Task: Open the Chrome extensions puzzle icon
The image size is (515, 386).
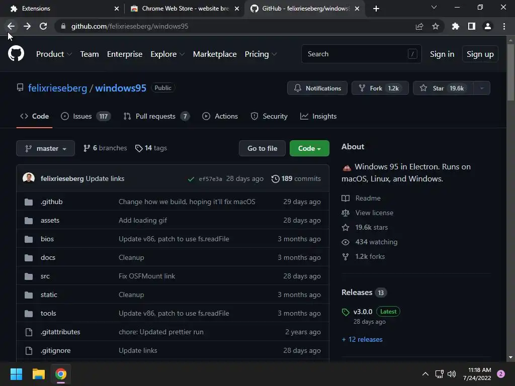Action: click(456, 26)
